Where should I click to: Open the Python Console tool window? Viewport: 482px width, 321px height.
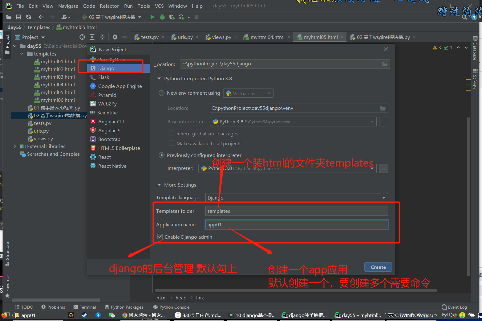pyautogui.click(x=171, y=307)
